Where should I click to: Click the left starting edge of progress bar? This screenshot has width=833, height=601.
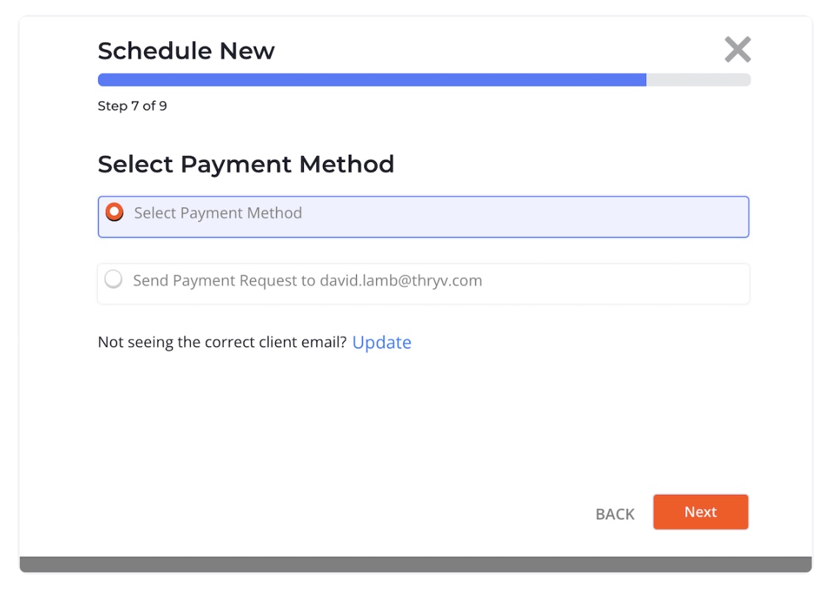101,80
